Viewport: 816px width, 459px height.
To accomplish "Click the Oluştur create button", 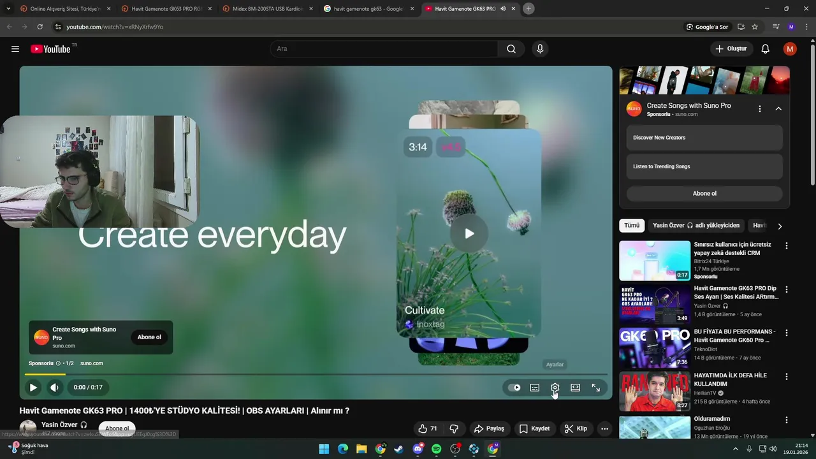I will pyautogui.click(x=731, y=49).
